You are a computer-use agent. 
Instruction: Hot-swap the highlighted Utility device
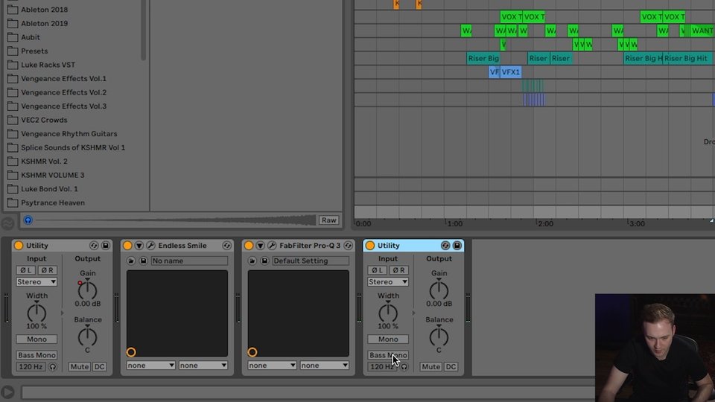click(445, 246)
